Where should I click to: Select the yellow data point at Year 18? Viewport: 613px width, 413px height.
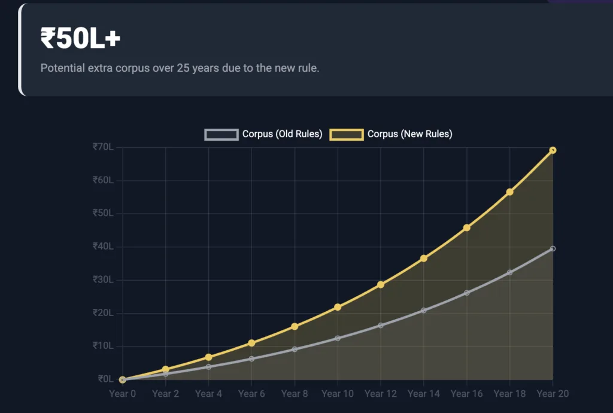coord(509,192)
